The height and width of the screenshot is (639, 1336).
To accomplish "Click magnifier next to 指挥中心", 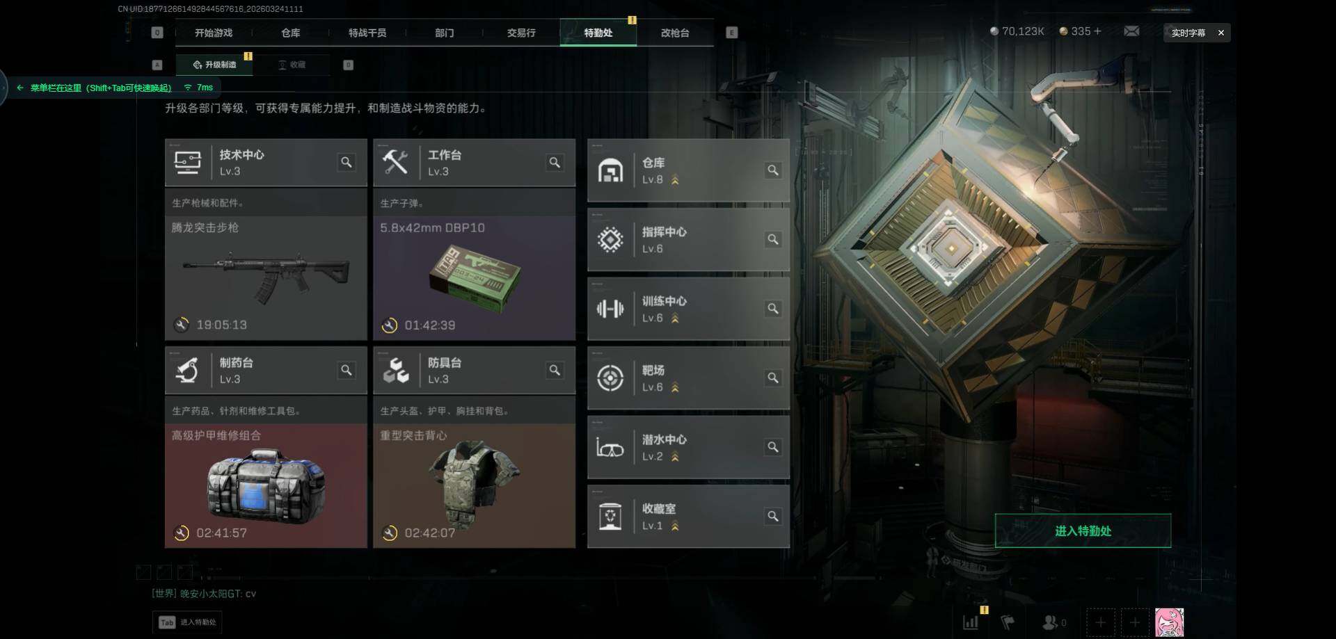I will (x=772, y=239).
